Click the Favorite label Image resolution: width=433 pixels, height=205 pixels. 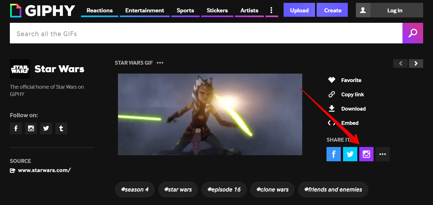pos(351,80)
